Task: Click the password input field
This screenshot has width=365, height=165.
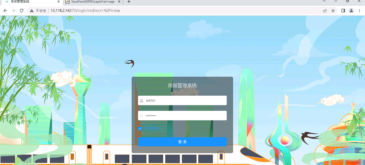Action: click(182, 116)
